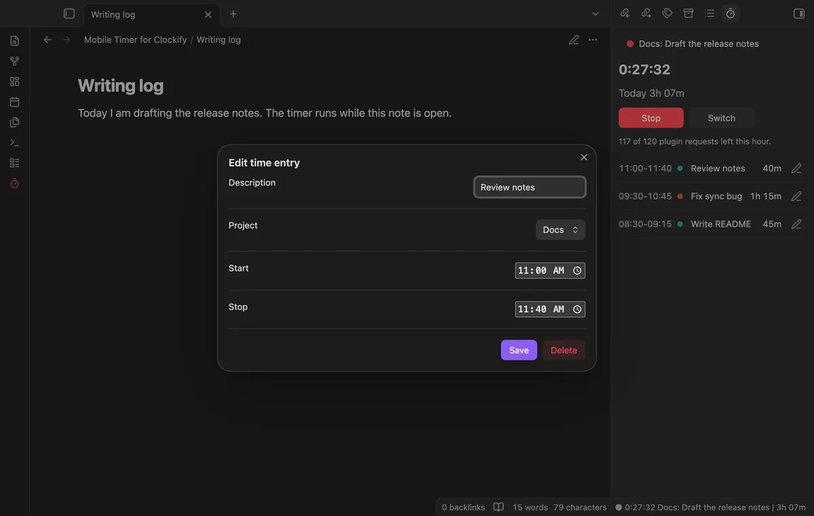Open graph view from the ribbon
This screenshot has height=516, width=814.
14,61
